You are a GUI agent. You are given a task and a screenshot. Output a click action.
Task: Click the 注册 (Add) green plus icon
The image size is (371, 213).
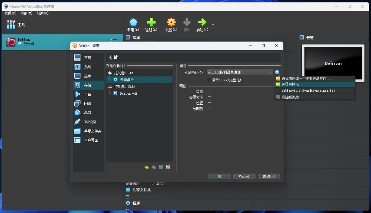tap(151, 23)
